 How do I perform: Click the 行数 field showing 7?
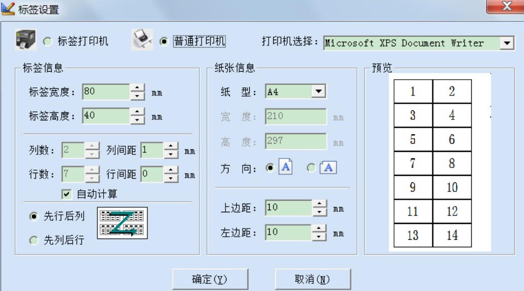pyautogui.click(x=73, y=174)
